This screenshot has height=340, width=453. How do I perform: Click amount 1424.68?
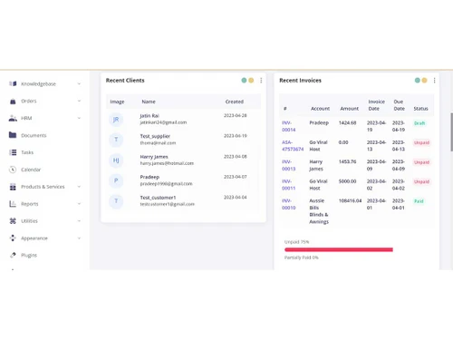[347, 123]
